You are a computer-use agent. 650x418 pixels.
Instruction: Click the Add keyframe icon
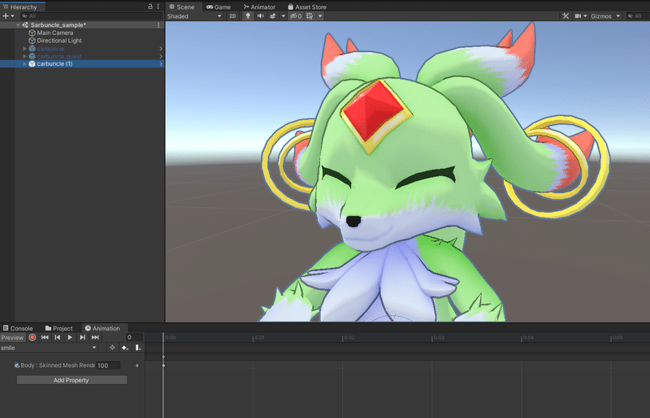pos(125,347)
